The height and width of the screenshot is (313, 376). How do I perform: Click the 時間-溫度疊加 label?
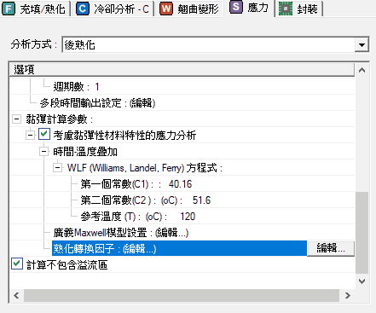coord(85,152)
